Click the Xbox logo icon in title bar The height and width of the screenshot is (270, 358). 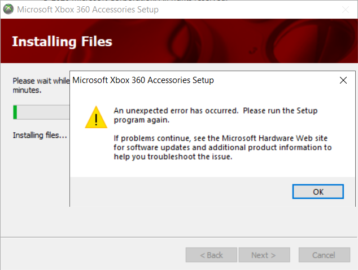(8, 9)
